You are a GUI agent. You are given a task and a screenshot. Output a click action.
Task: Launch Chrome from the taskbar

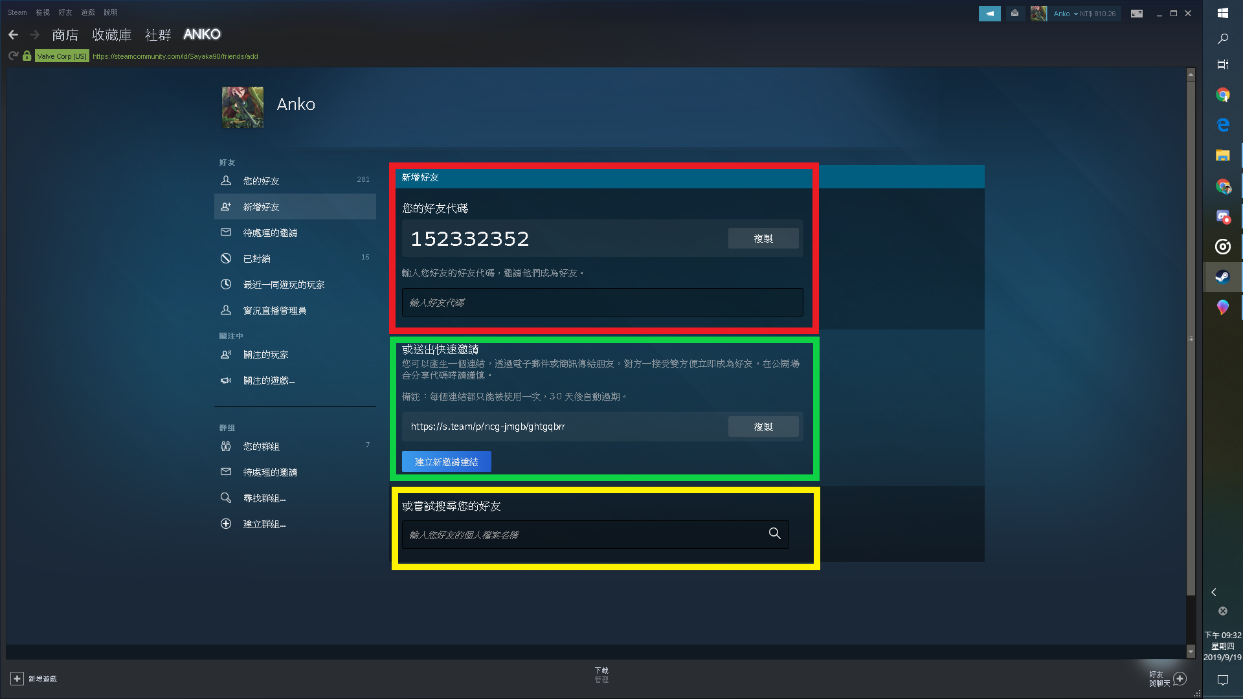pyautogui.click(x=1222, y=95)
